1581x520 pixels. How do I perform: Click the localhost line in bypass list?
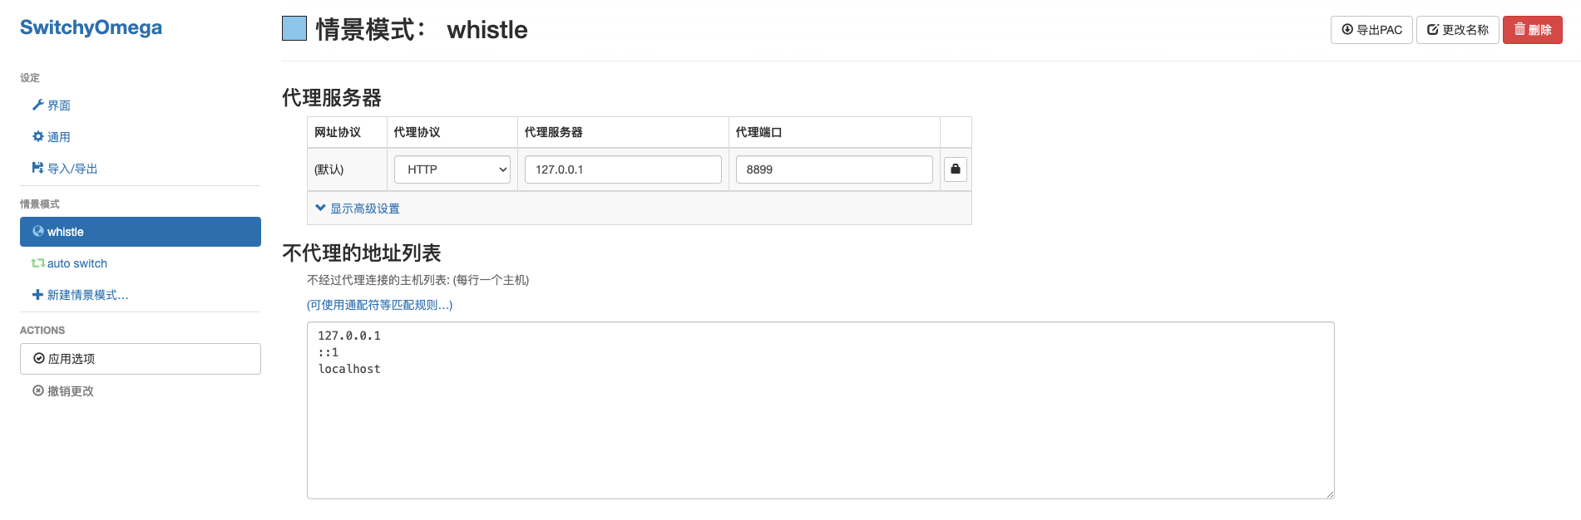pyautogui.click(x=349, y=369)
